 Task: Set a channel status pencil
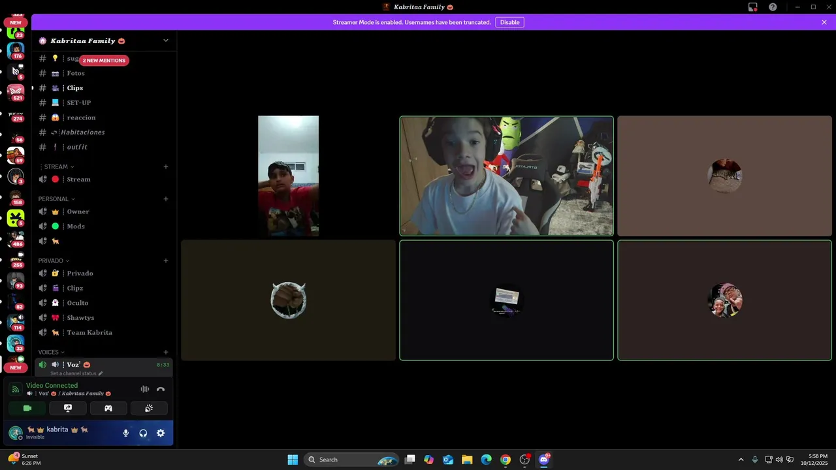101,373
